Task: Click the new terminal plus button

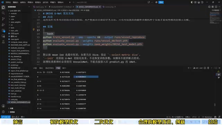Action: coord(188,68)
